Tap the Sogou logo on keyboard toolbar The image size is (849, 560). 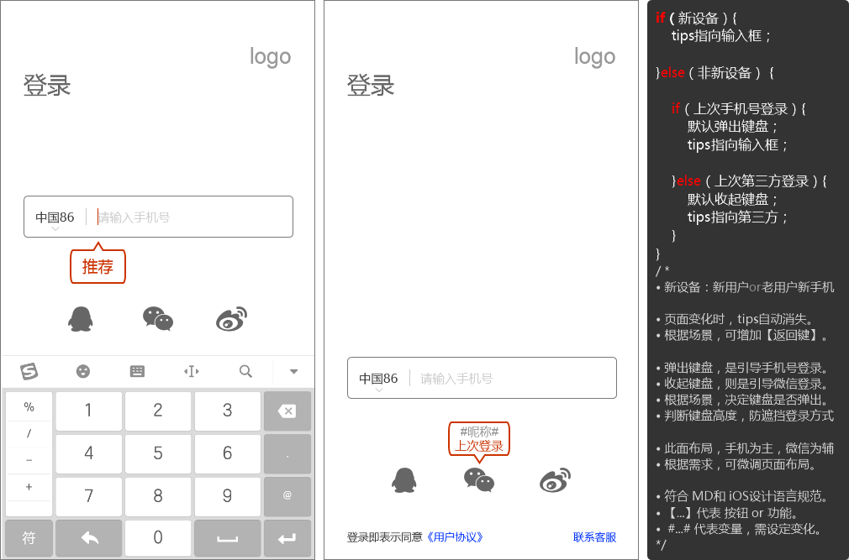29,371
